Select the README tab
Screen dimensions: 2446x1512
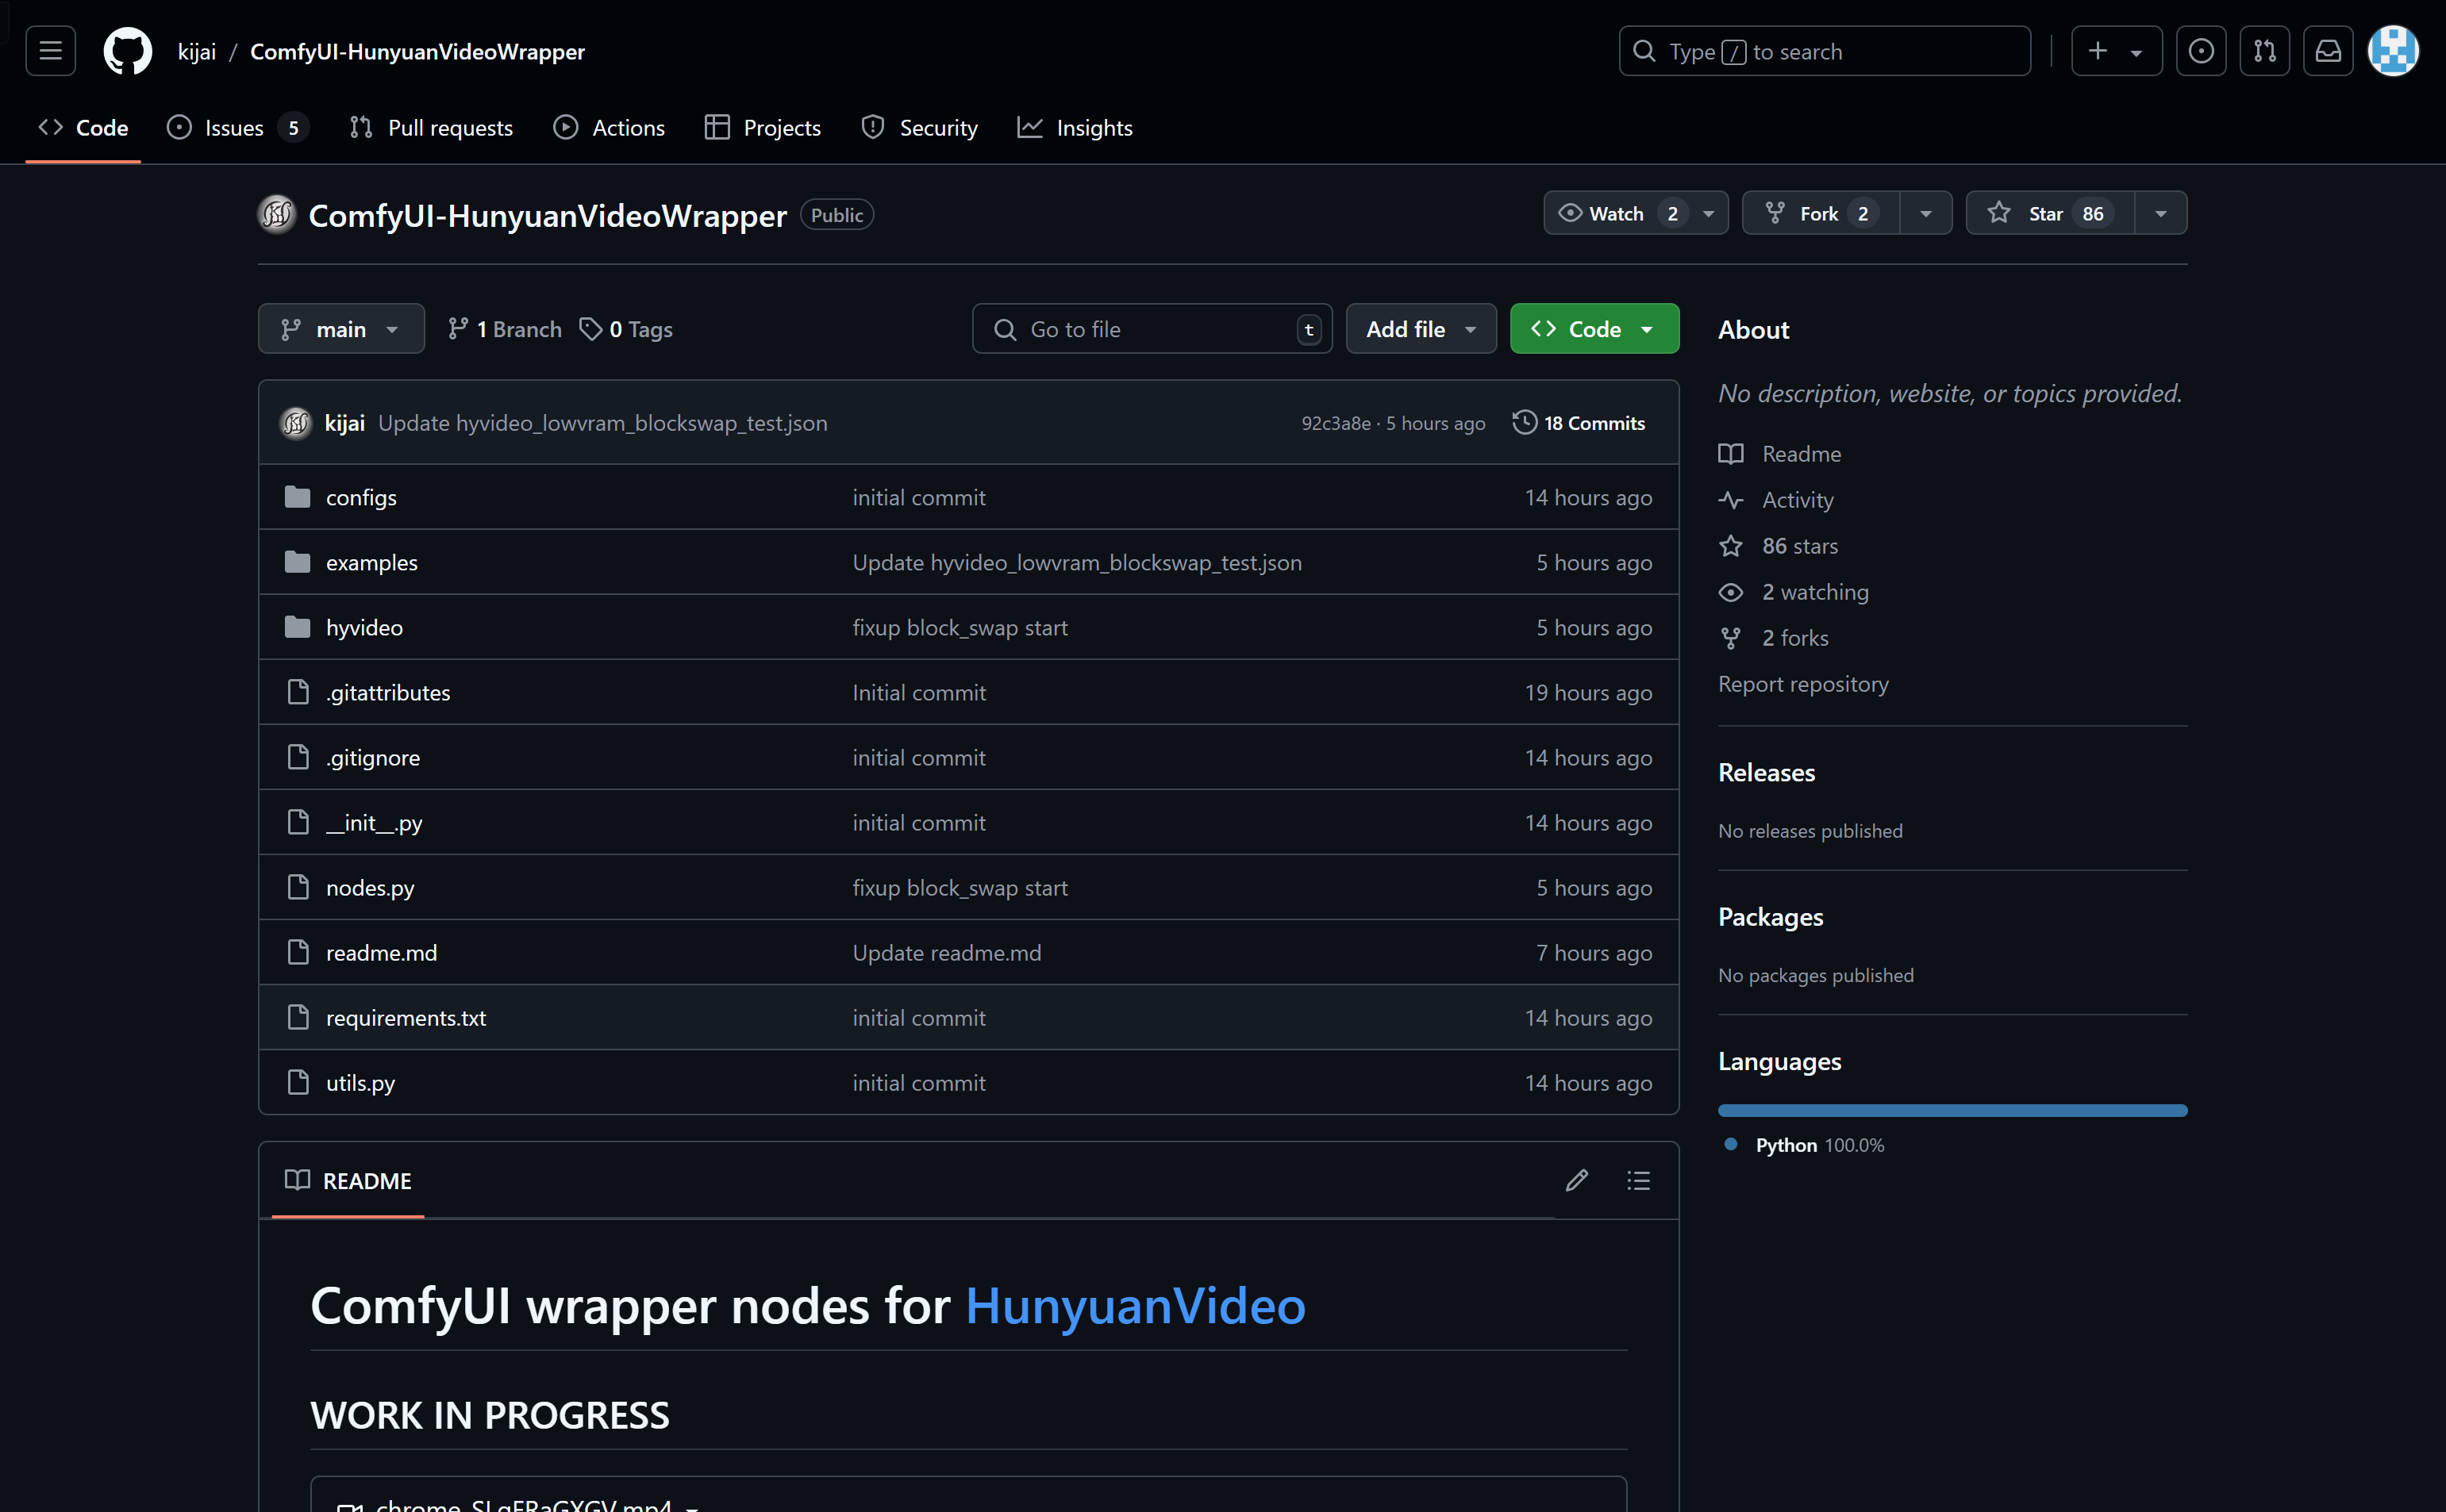348,1181
